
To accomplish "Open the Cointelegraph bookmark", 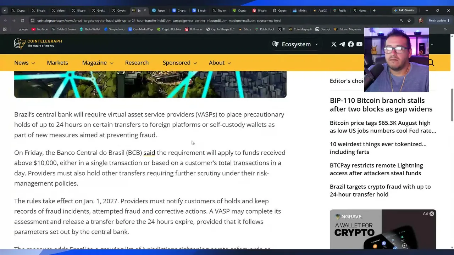I will click(300, 29).
